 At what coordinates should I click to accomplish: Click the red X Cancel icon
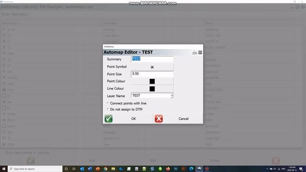click(159, 118)
